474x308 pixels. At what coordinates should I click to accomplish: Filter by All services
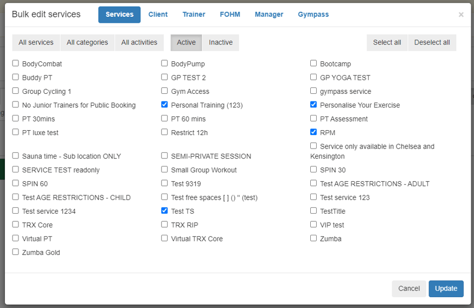(36, 42)
